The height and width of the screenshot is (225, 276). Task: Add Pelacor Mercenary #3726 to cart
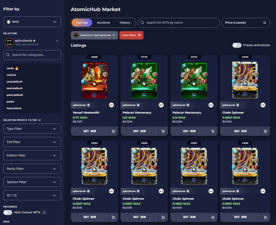(213, 131)
